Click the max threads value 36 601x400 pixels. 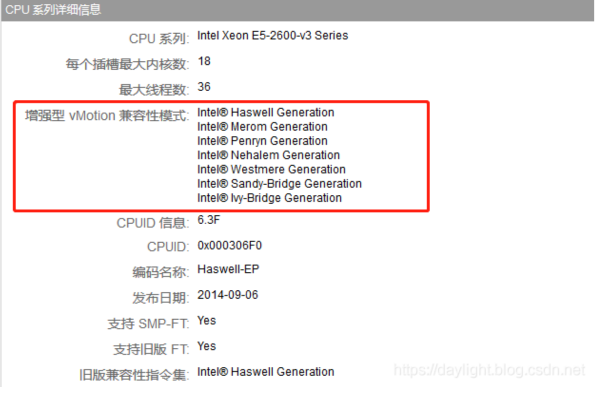pyautogui.click(x=204, y=87)
